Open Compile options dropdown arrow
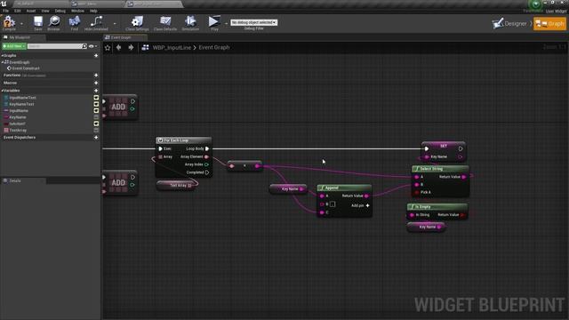Viewport: 569px width, 320px height. (21, 24)
